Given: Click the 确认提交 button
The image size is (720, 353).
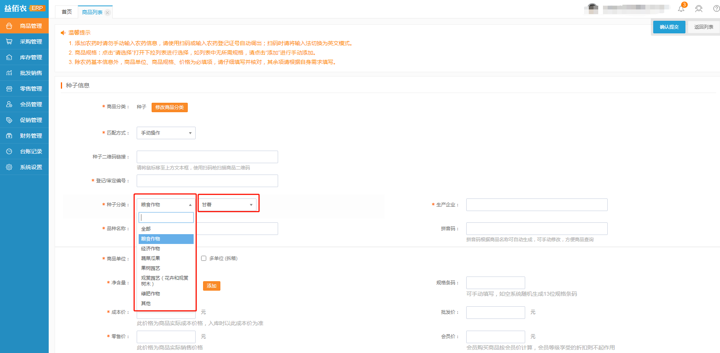Looking at the screenshot, I should click(669, 27).
